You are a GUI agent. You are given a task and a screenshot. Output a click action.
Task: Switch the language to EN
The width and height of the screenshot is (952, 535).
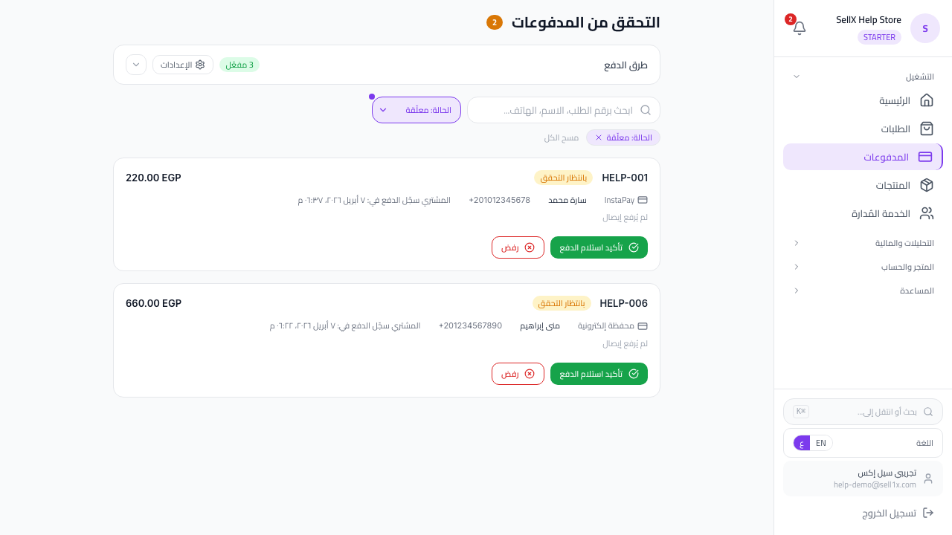tap(820, 443)
